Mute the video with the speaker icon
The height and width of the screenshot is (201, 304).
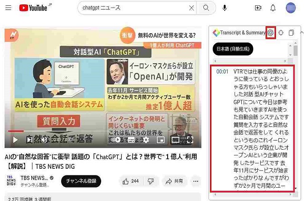coord(45,140)
